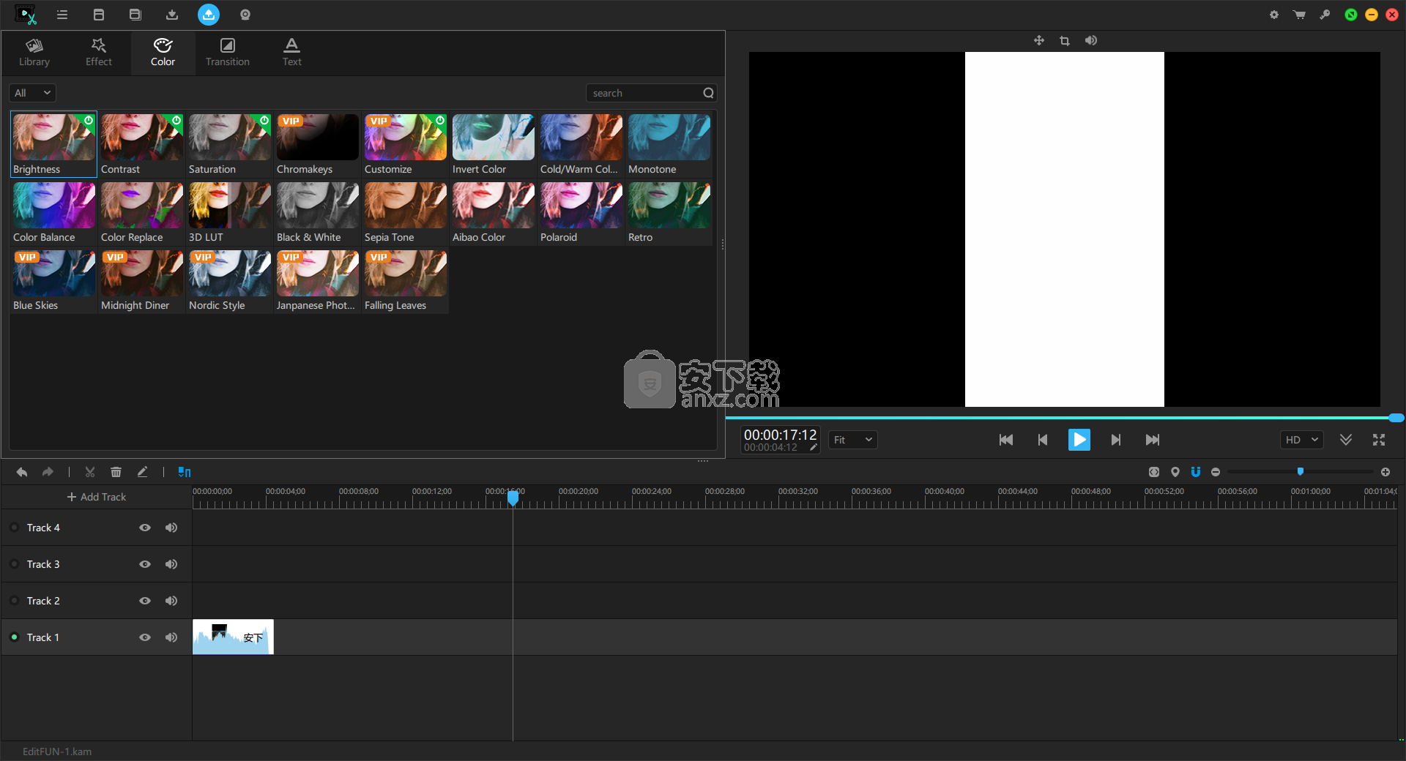Switch to the Text tab
This screenshot has width=1406, height=761.
292,53
